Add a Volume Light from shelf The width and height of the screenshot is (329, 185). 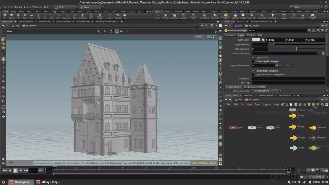[x=204, y=16]
